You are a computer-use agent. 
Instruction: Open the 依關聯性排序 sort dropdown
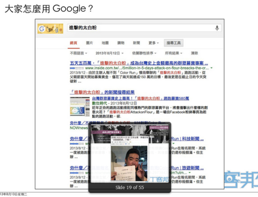click(144, 53)
